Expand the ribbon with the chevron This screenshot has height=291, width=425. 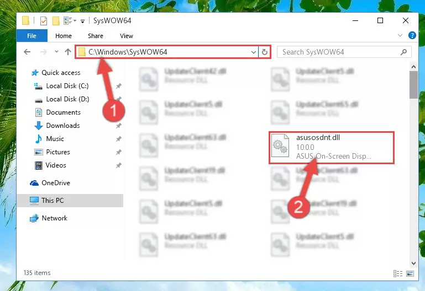pyautogui.click(x=400, y=35)
